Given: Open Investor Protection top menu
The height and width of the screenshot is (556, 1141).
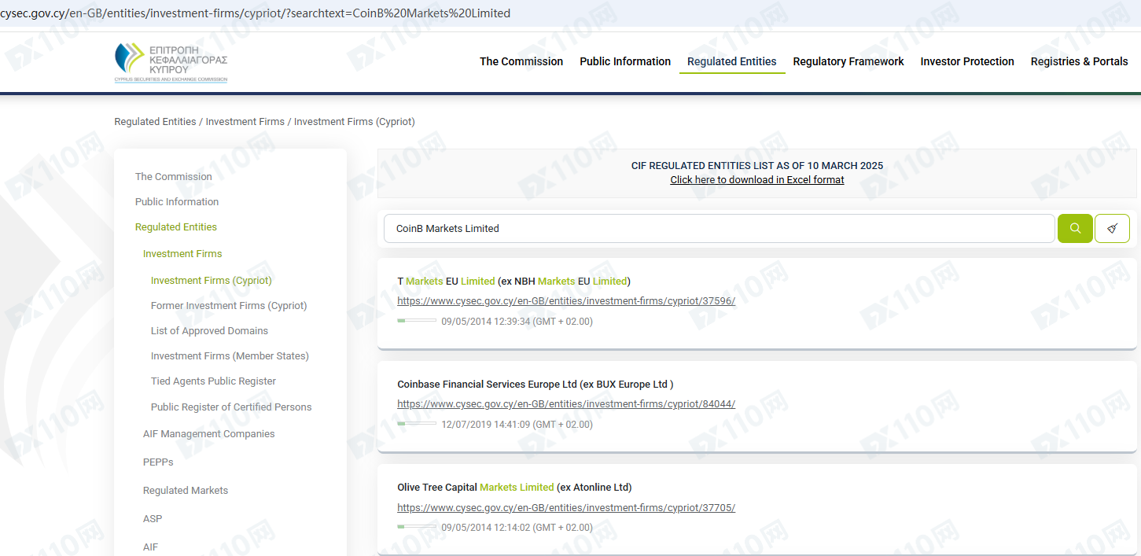Looking at the screenshot, I should click(967, 61).
